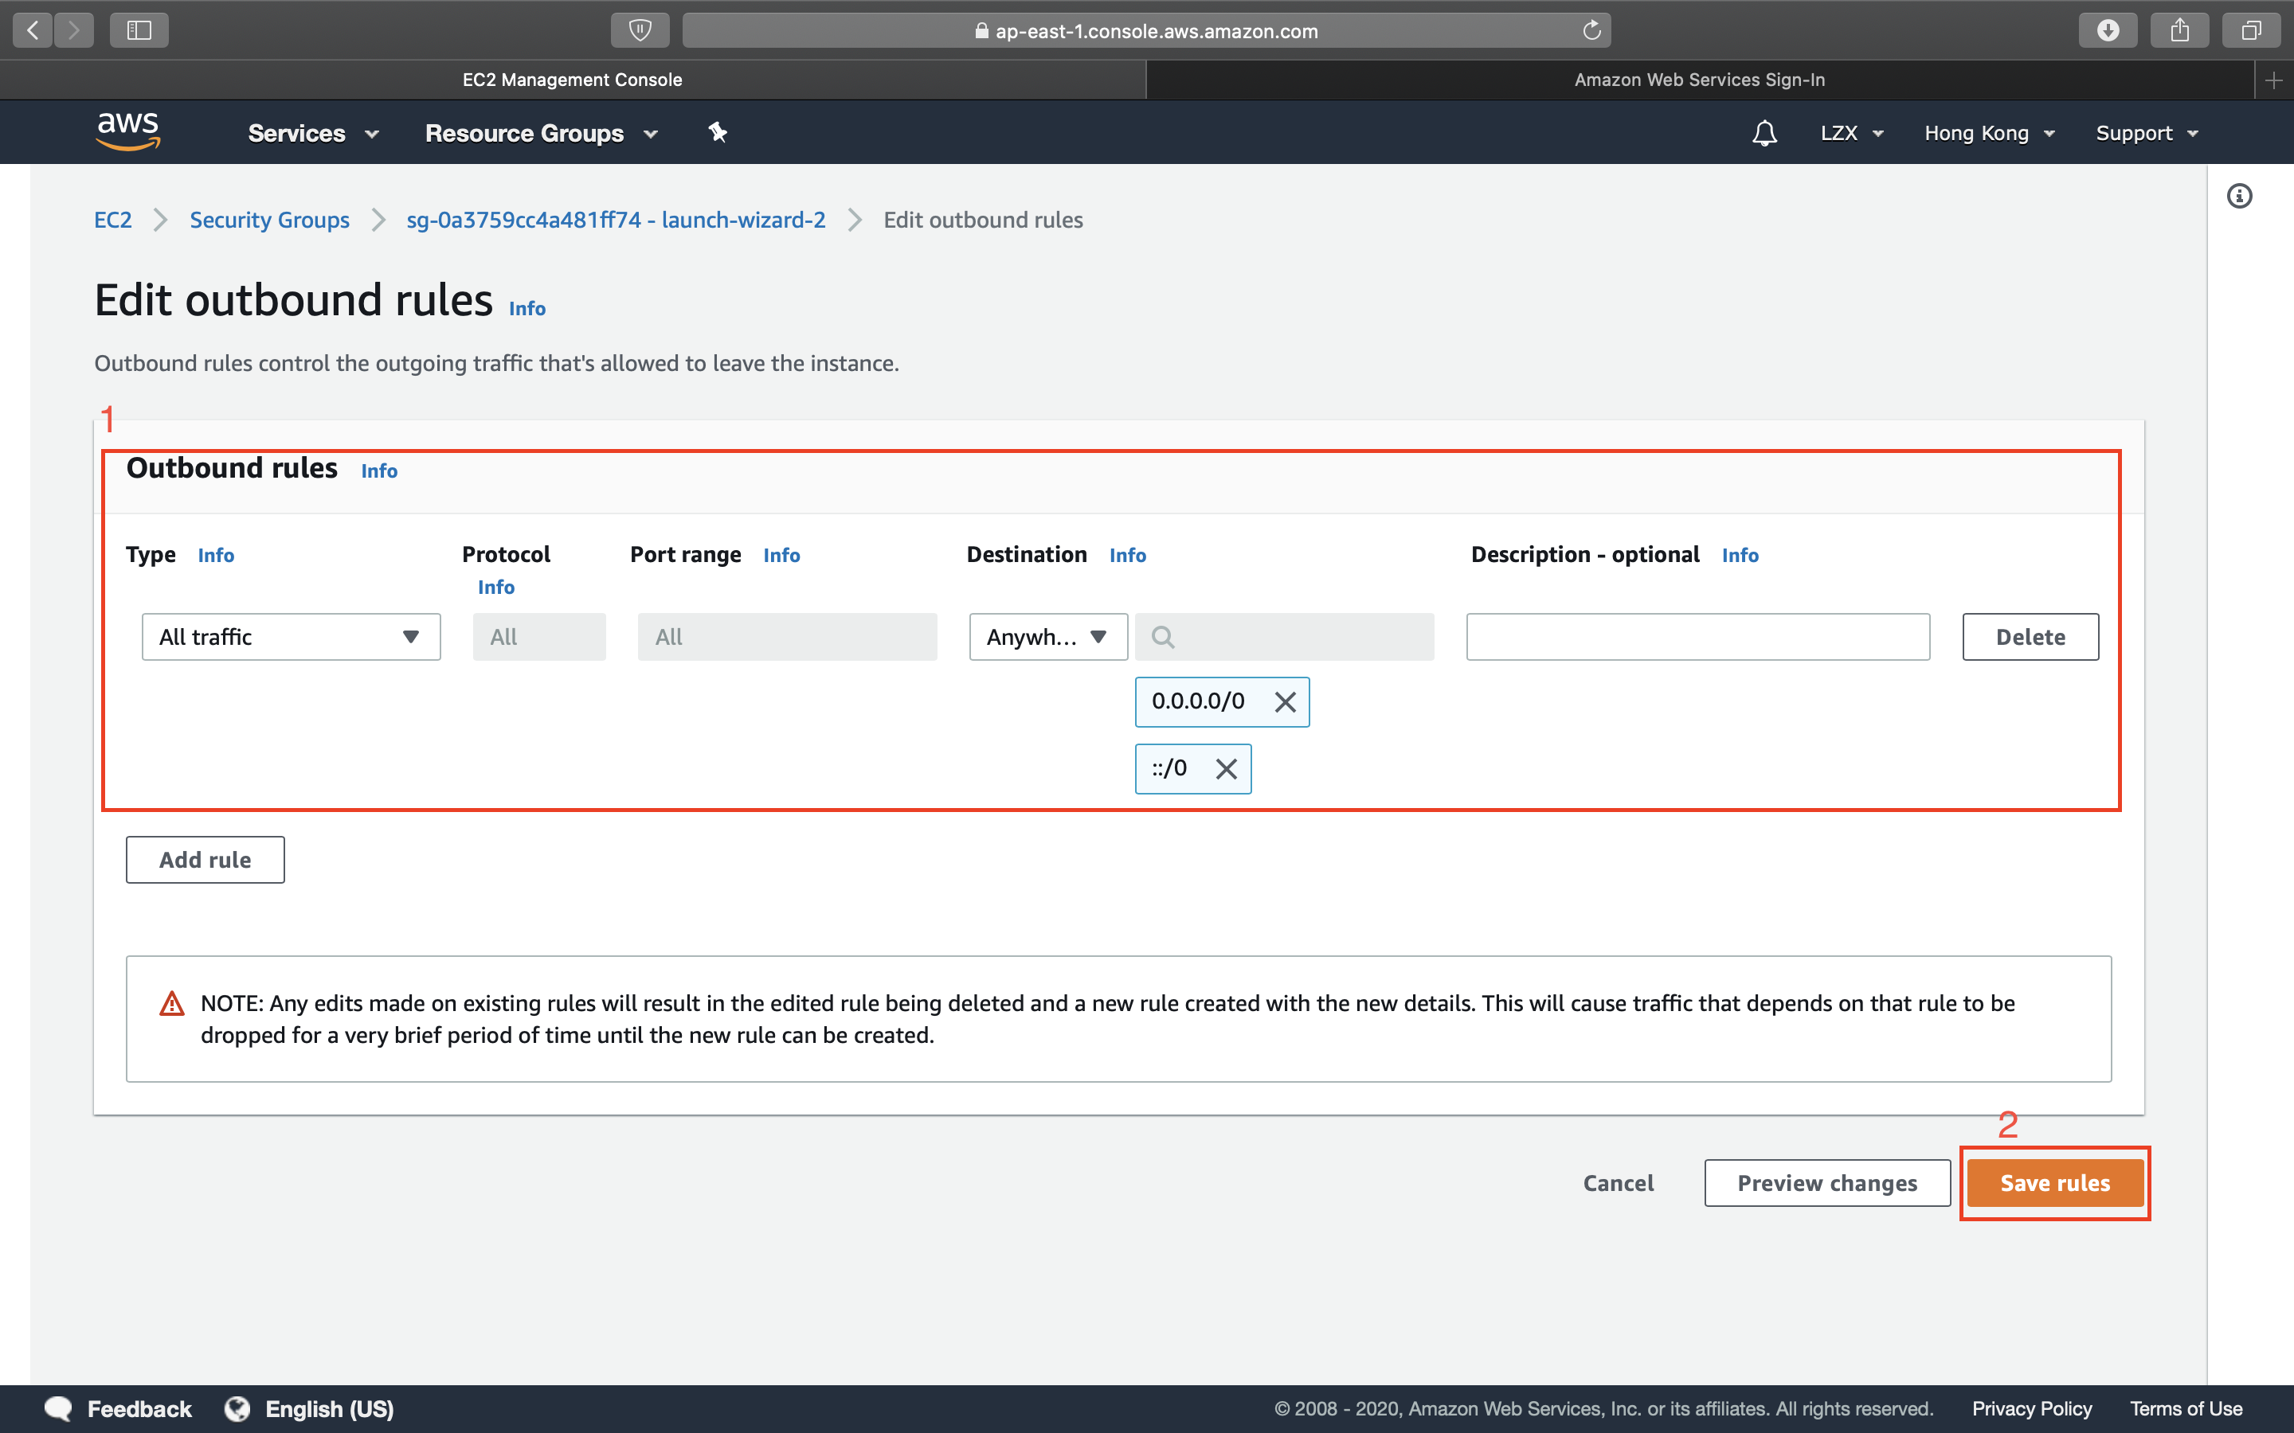The height and width of the screenshot is (1433, 2294).
Task: Click the Add rule button
Action: 205,860
